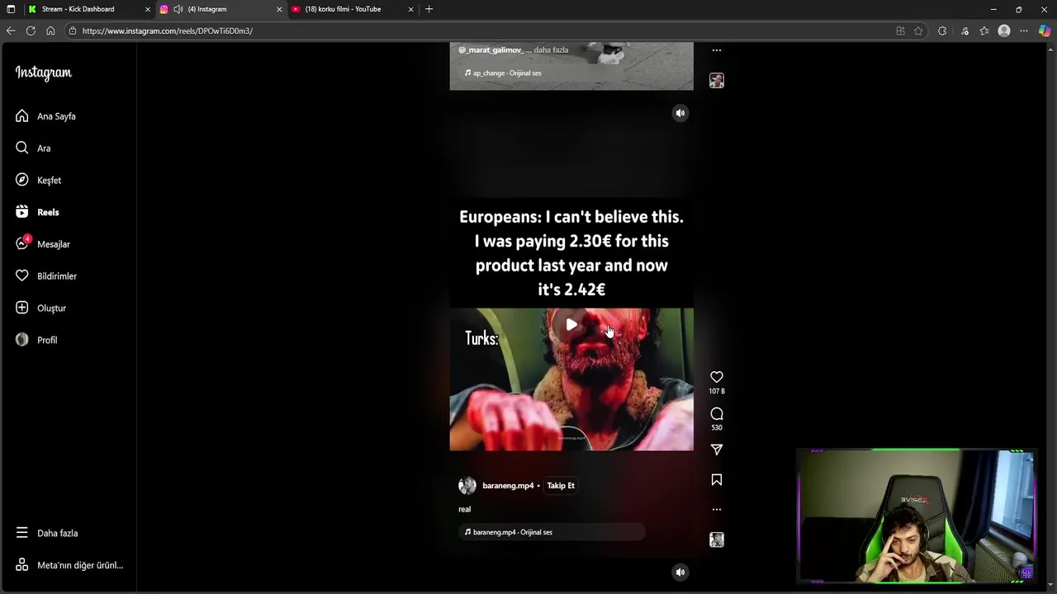Screen dimensions: 1057x594
Task: Open a new browser tab
Action: pos(429,9)
